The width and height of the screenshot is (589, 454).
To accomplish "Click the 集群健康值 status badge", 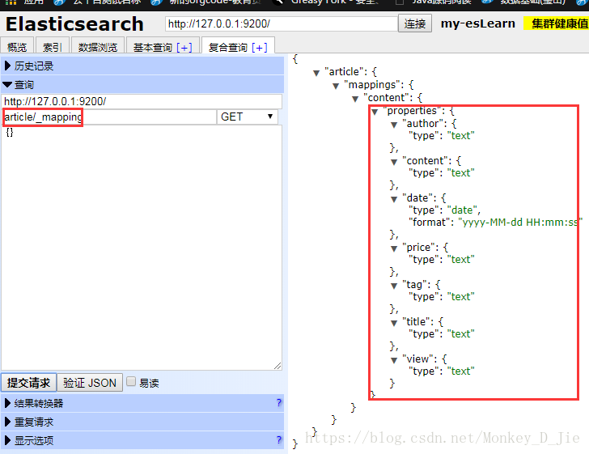I will (x=557, y=23).
